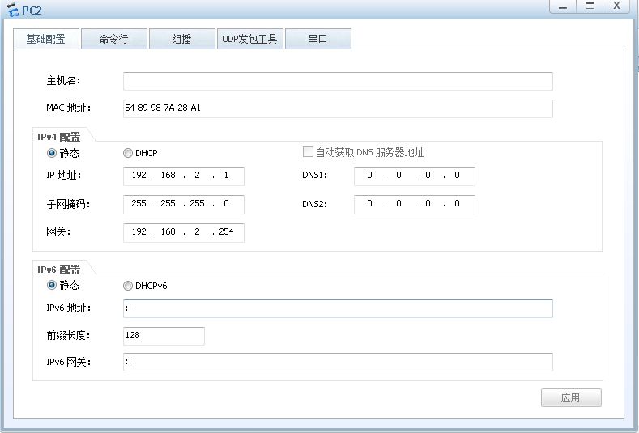Click the last octet 254 in 网关
Screen dimensions: 639x433
tap(226, 231)
